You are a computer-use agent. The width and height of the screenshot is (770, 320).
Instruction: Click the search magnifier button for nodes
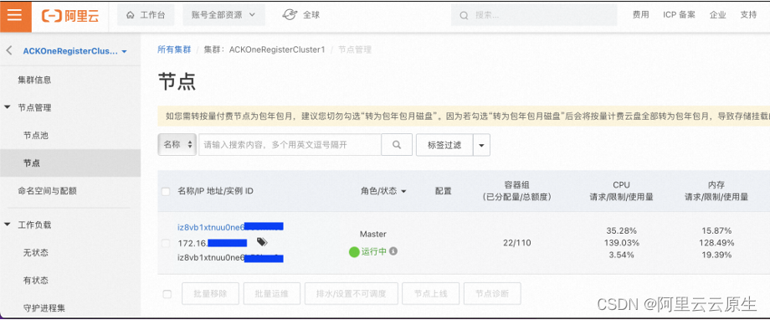[x=397, y=145]
